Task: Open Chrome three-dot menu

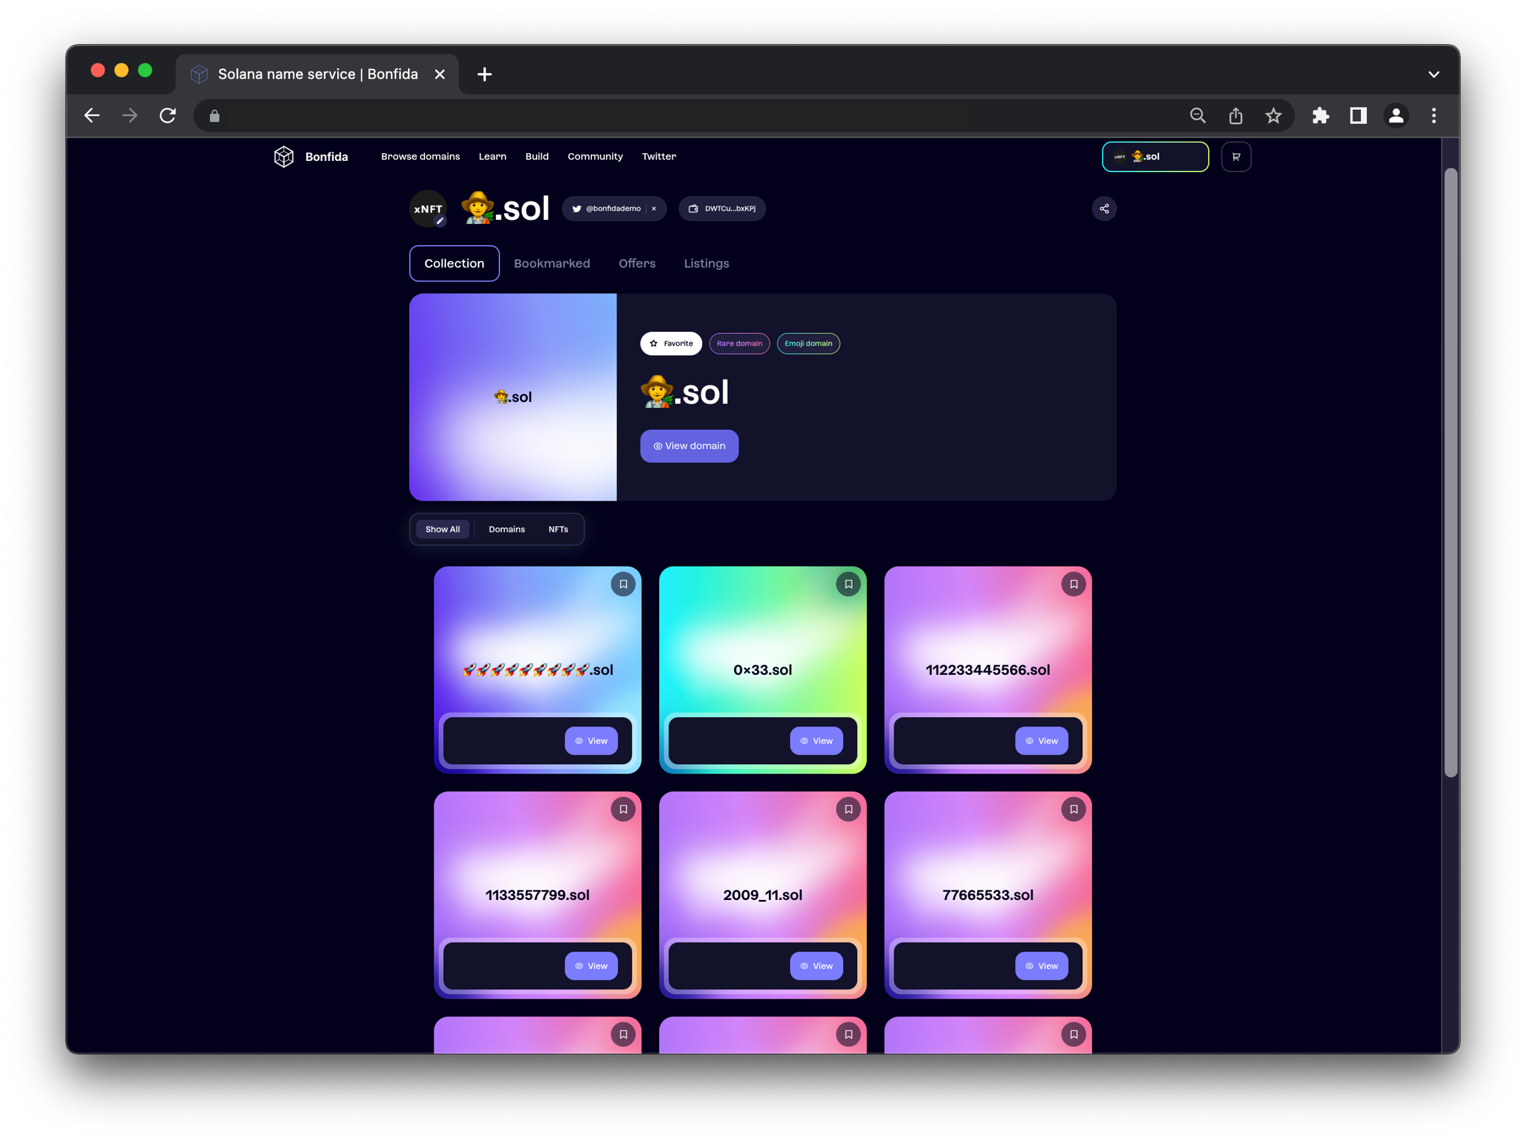Action: pyautogui.click(x=1433, y=115)
